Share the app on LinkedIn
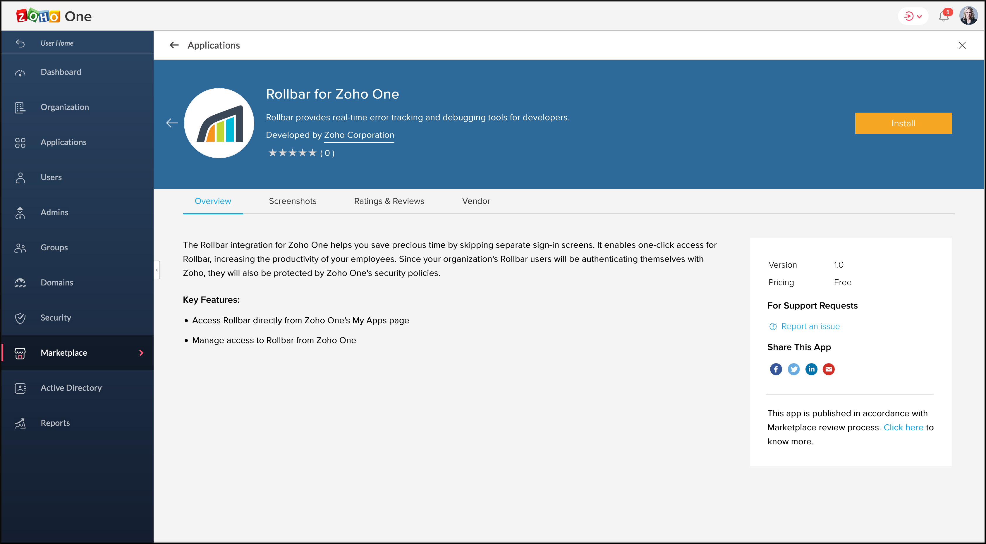This screenshot has height=544, width=986. pos(811,369)
